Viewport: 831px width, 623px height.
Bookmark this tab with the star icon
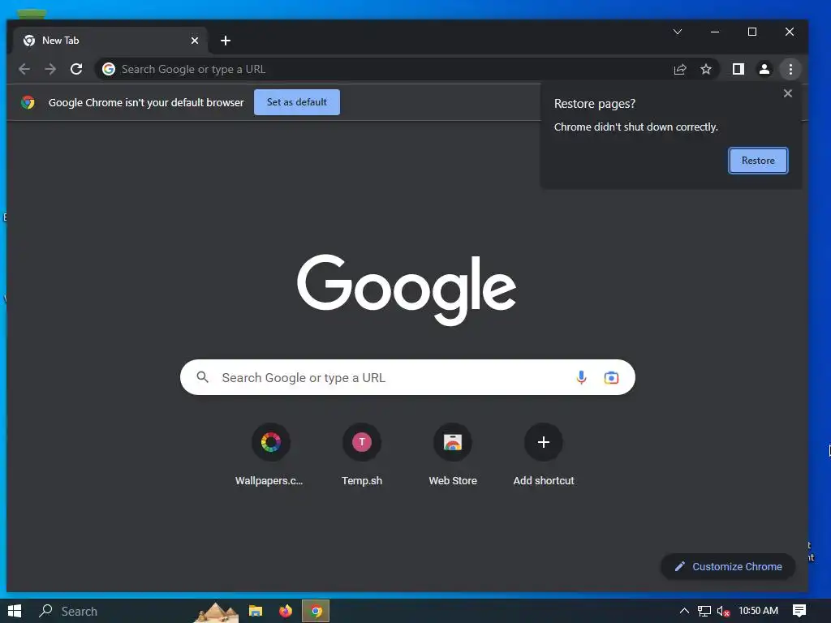click(706, 70)
